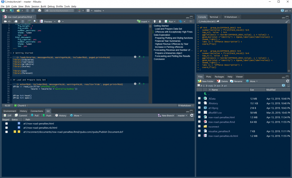Check the dfosf001.csv file checkbox

199,112
